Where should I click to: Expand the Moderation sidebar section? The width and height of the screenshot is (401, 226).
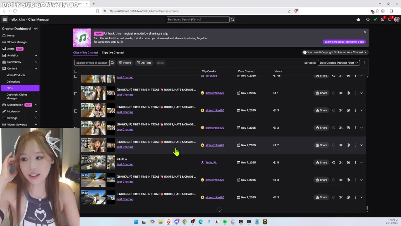[x=36, y=111]
